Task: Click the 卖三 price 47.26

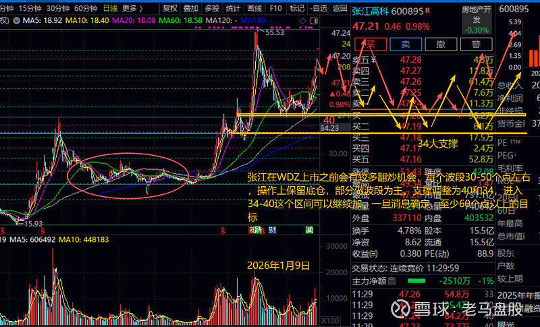Action: [411, 82]
